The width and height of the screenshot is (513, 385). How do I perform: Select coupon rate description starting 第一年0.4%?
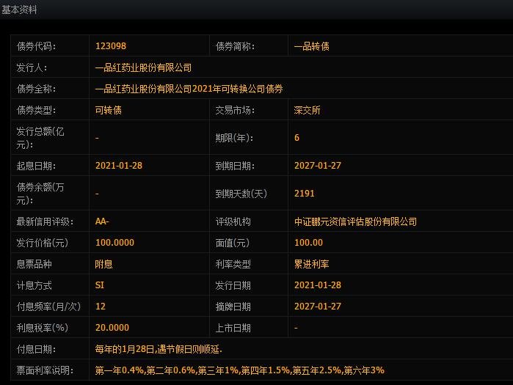coord(239,370)
